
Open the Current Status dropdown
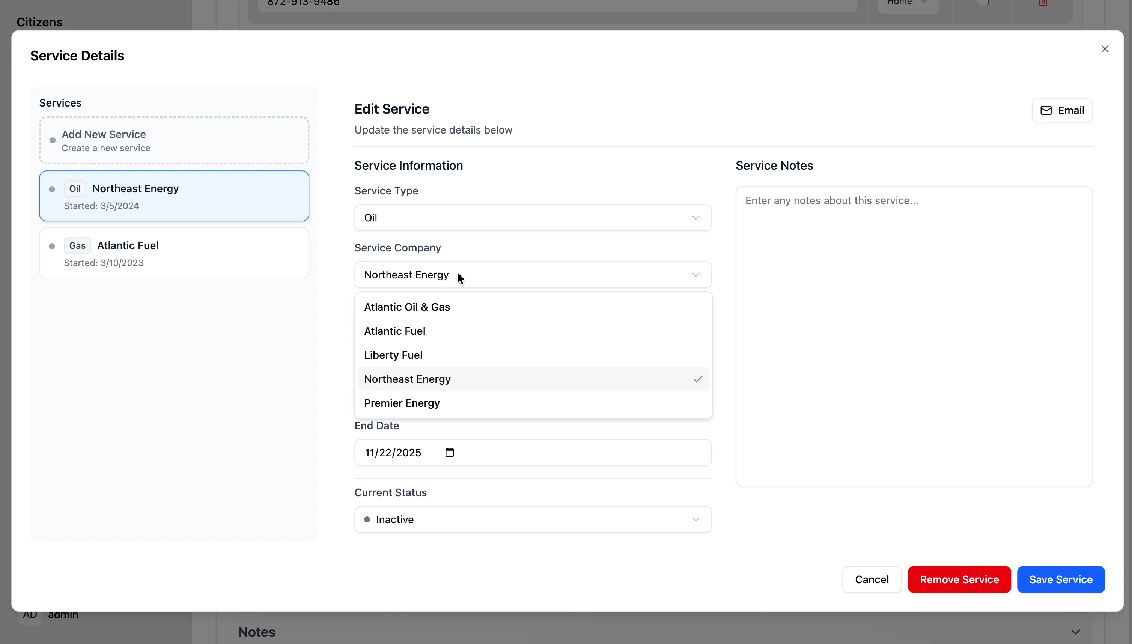(533, 519)
